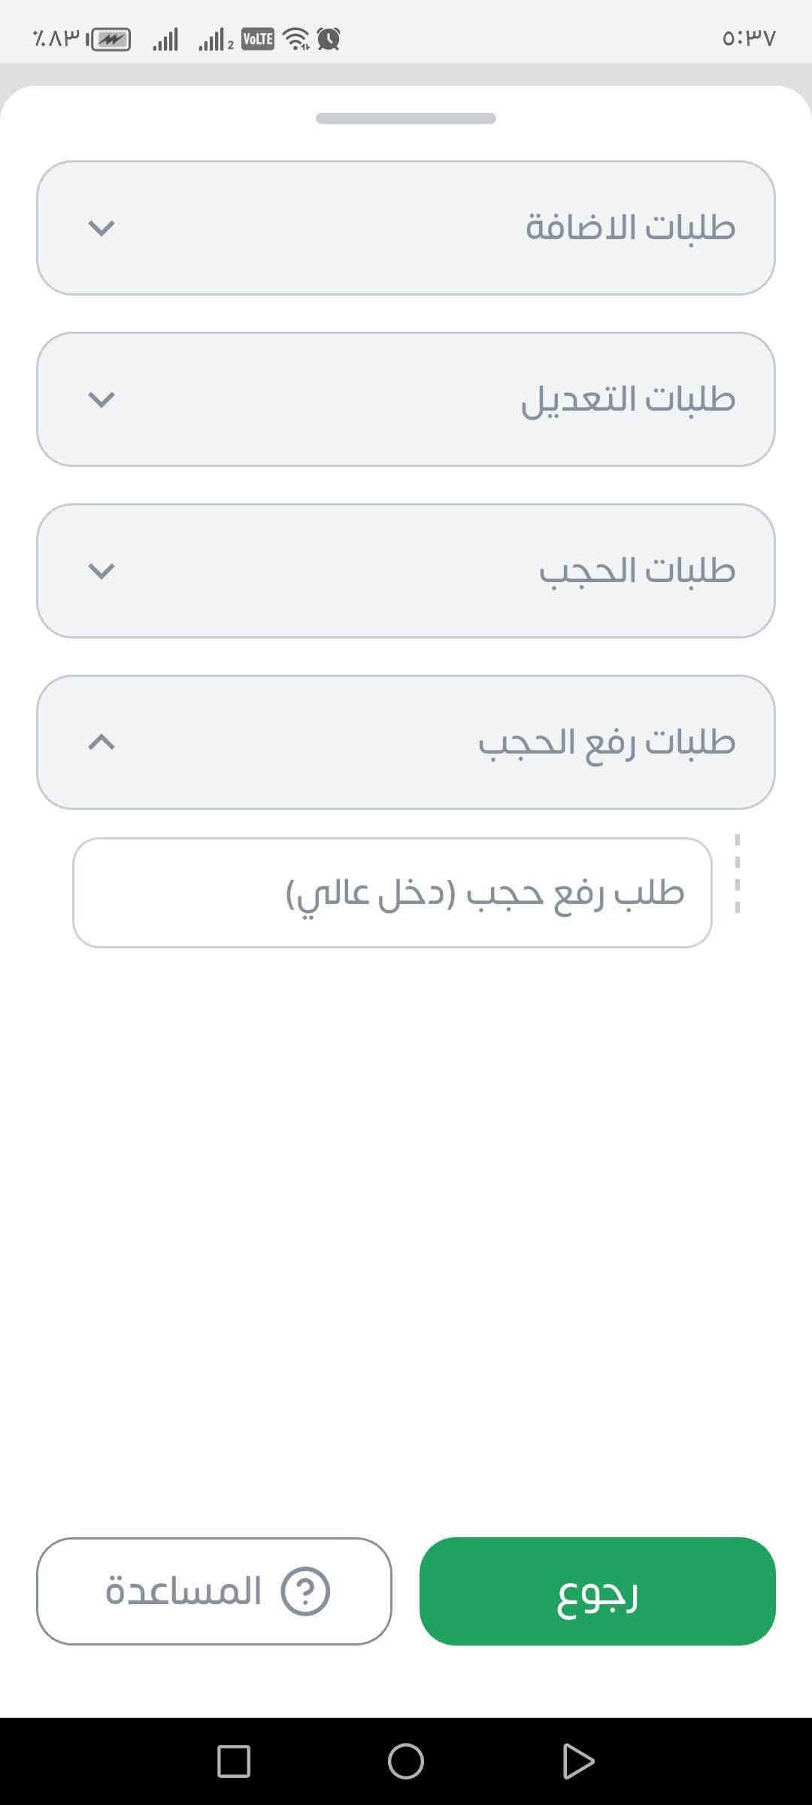Tap the VoLTE indicator icon
812x1805 pixels.
(x=258, y=38)
